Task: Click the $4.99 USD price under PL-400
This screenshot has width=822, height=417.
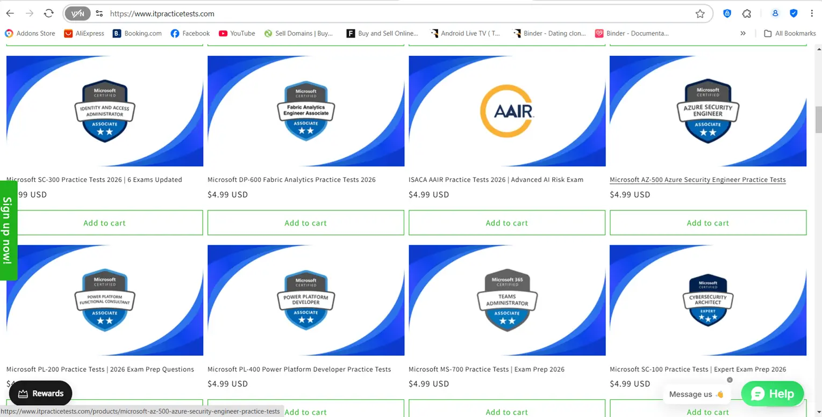Action: click(x=227, y=384)
